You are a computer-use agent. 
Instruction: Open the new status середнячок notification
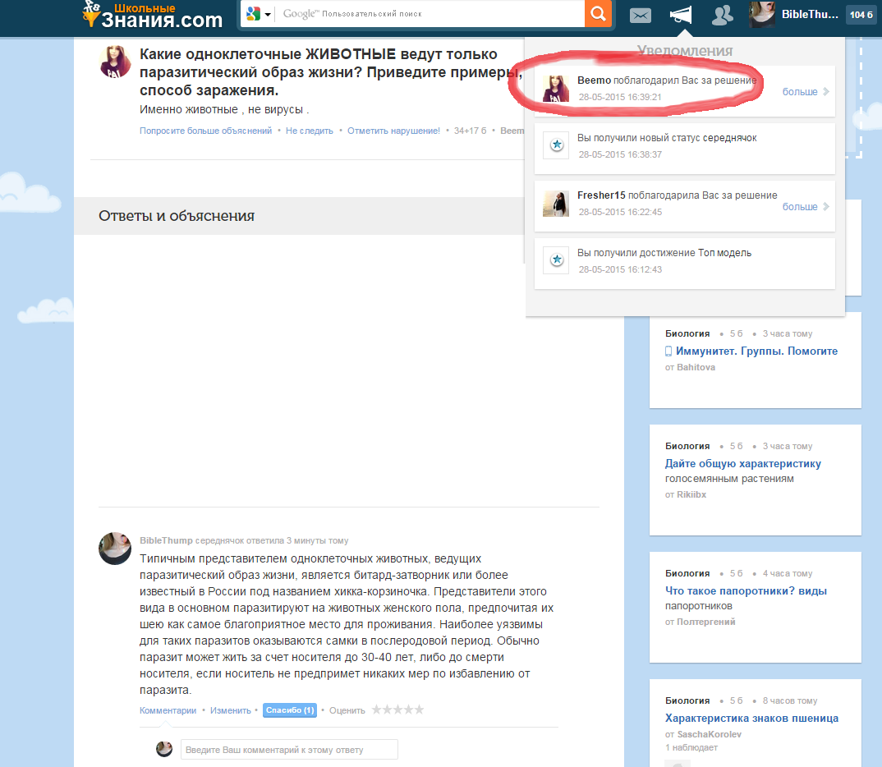685,149
